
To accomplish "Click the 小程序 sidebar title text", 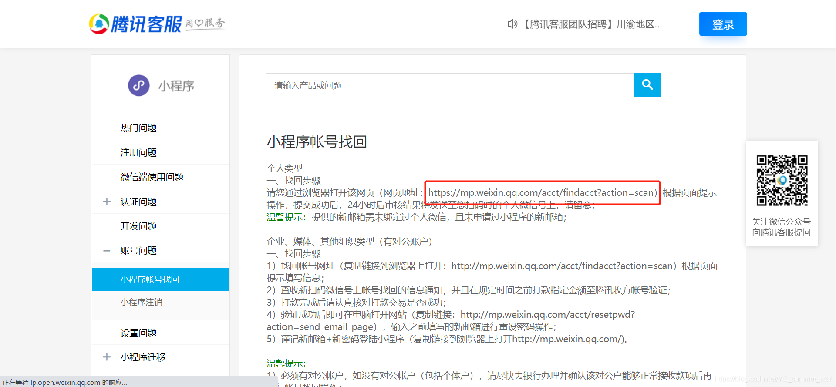I will point(176,86).
